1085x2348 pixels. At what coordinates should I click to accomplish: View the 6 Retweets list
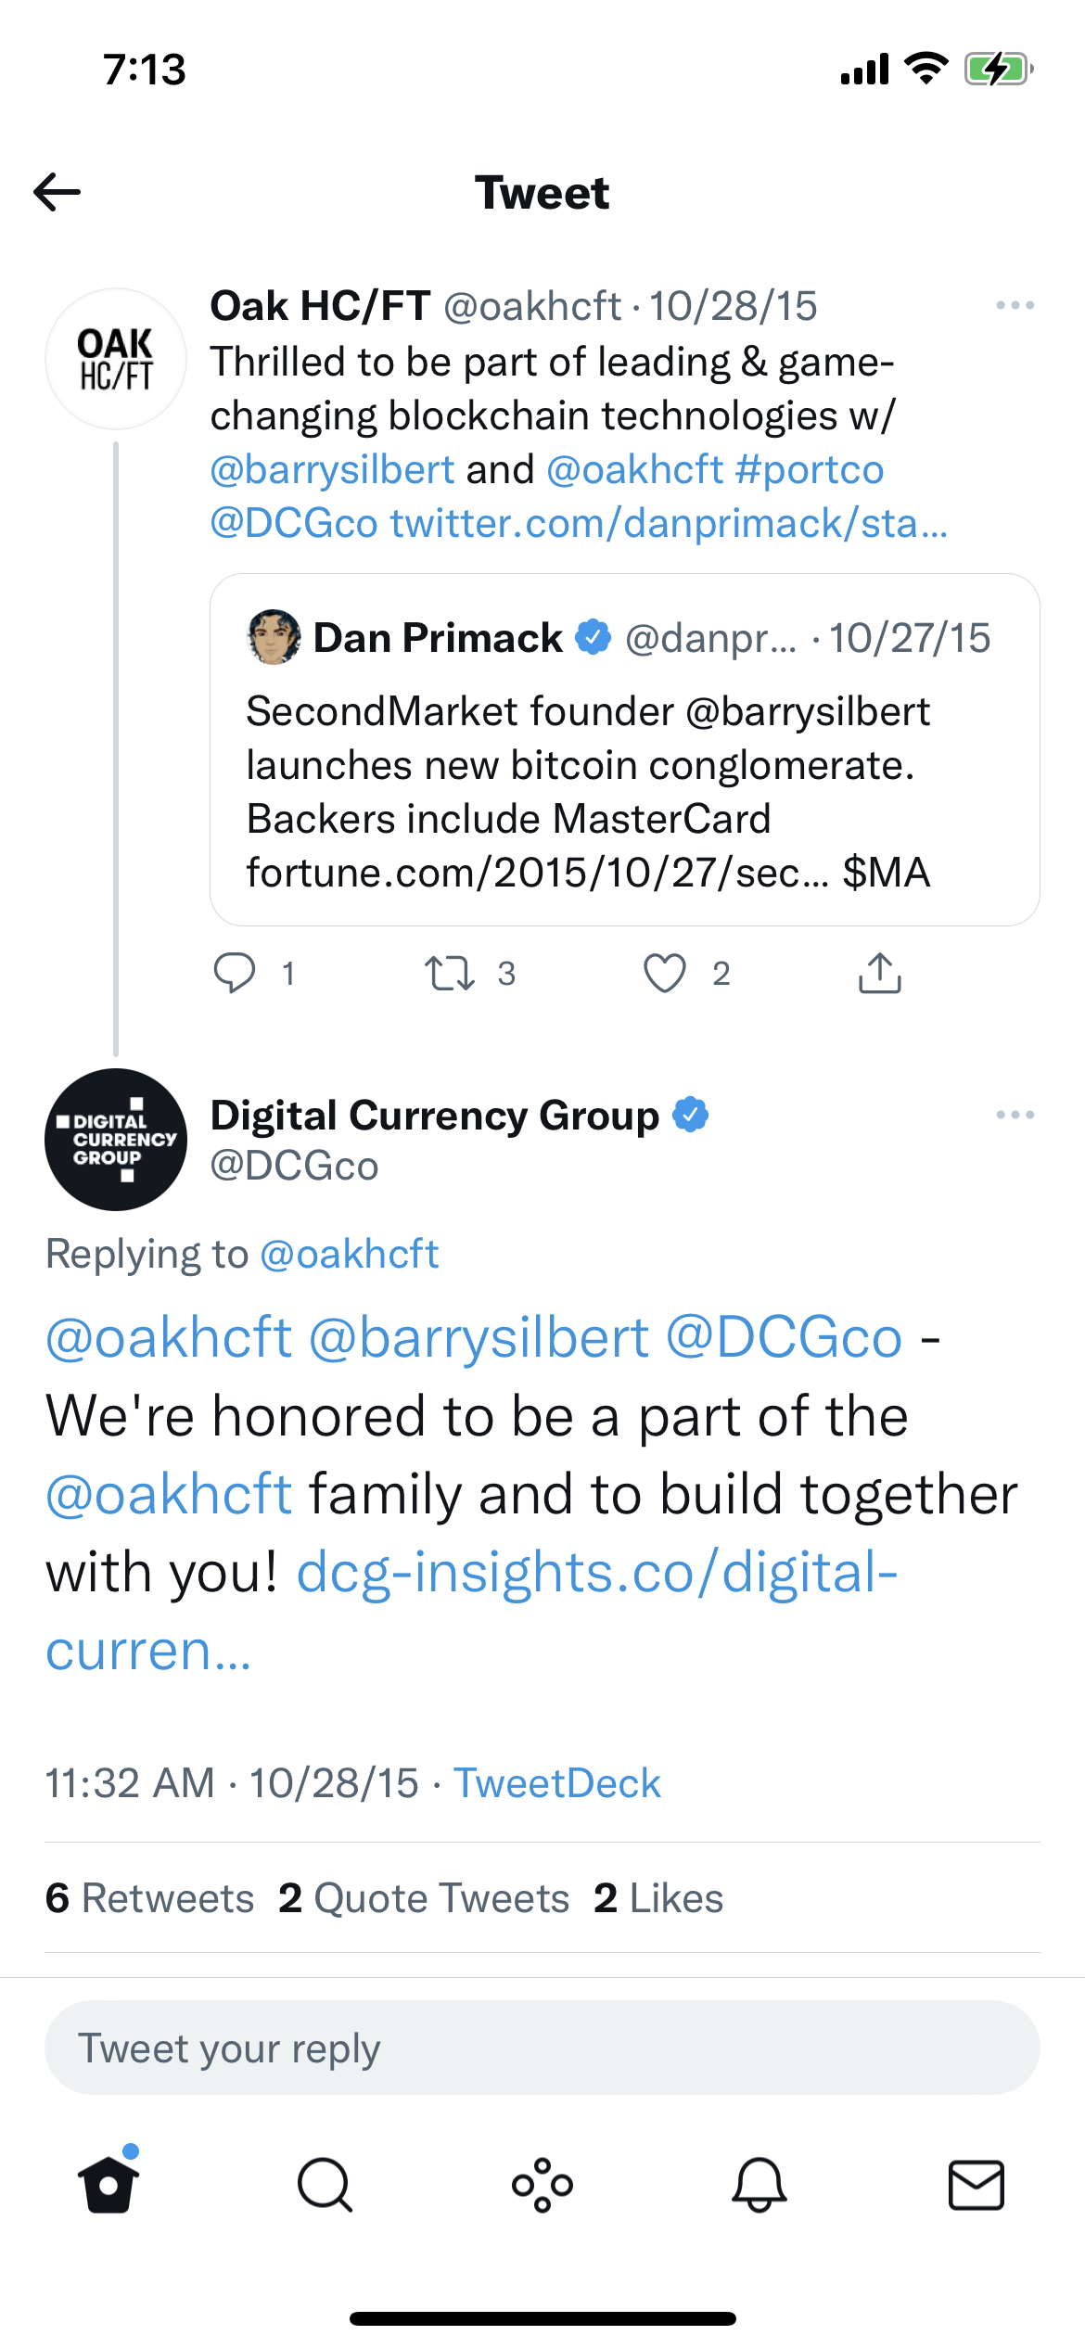click(x=150, y=1898)
